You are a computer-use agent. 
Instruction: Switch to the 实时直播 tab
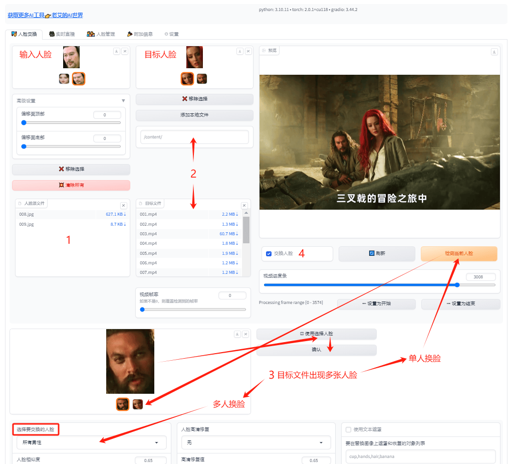62,34
